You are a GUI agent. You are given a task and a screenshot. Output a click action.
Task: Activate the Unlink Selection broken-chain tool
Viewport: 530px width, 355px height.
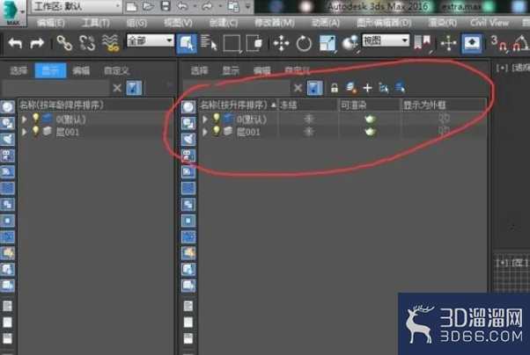point(87,43)
